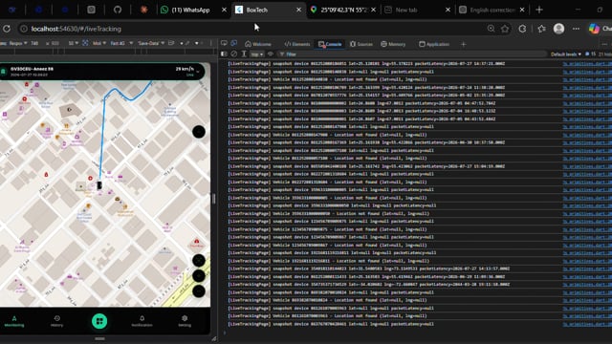The image size is (612, 344).
Task: Open the Default levels dropdown
Action: [x=565, y=54]
